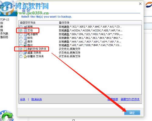
Task: Select the 桌面 文件夹 row label
Action: tap(34, 53)
